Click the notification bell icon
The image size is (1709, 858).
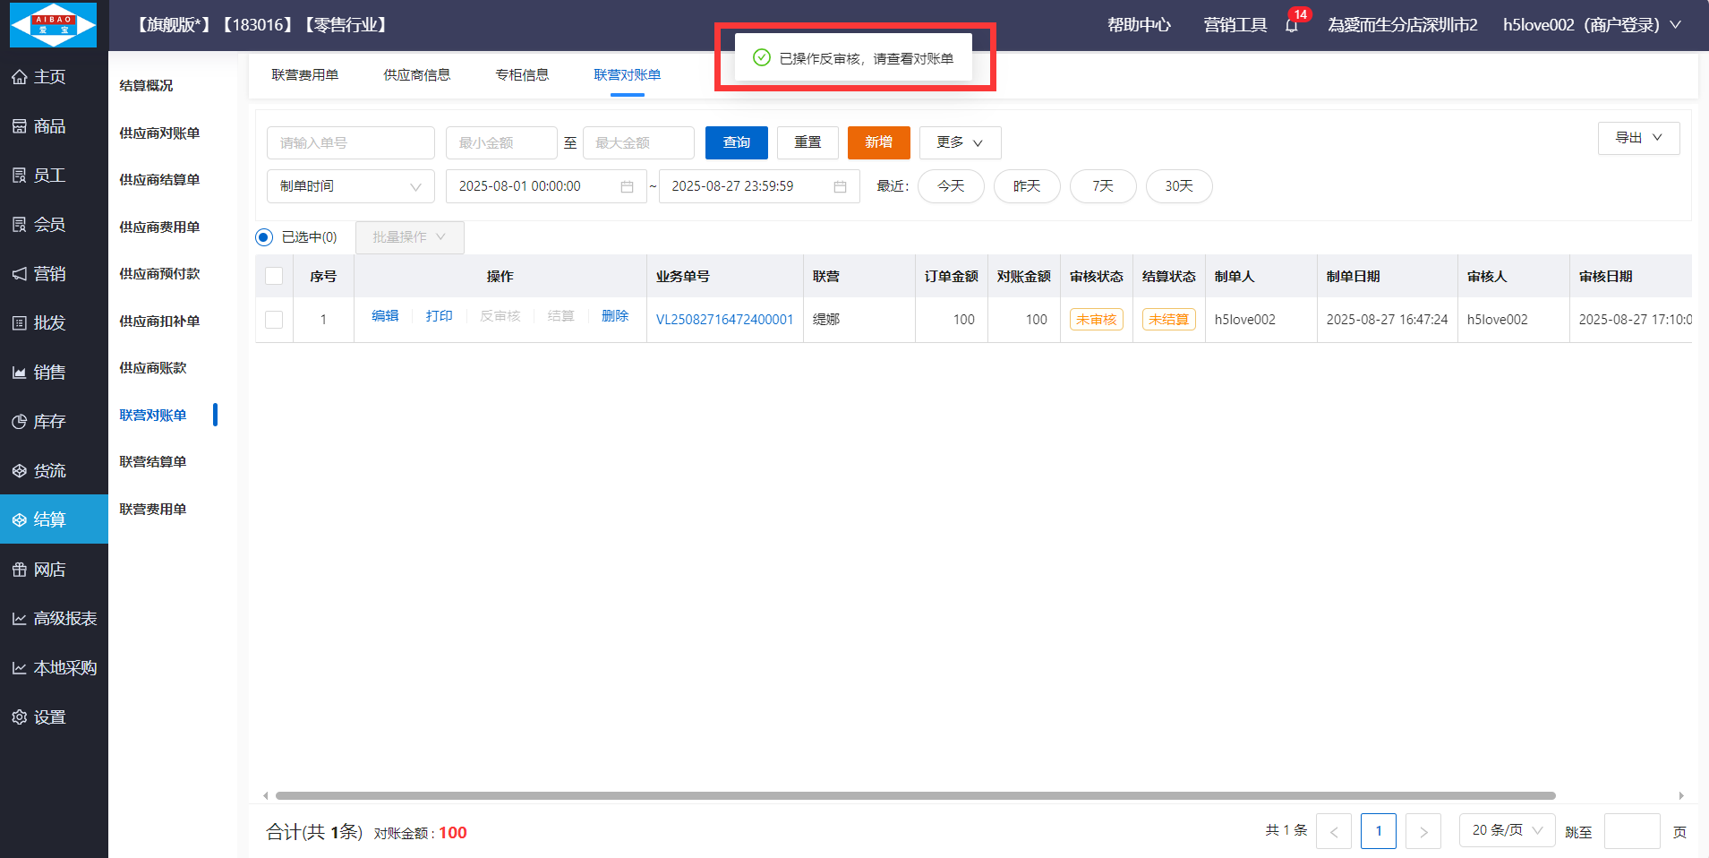(x=1291, y=25)
